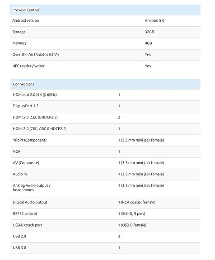Click the Android 8.0 value
Viewport: 215px width, 260px height.
154,20
